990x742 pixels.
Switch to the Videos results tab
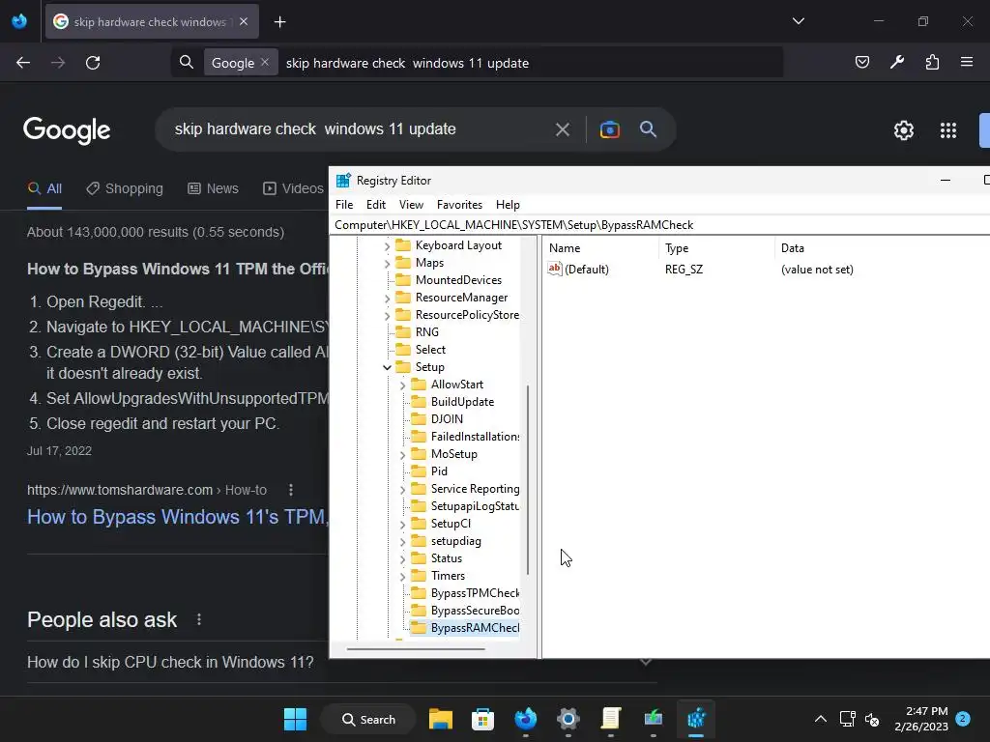tap(294, 188)
